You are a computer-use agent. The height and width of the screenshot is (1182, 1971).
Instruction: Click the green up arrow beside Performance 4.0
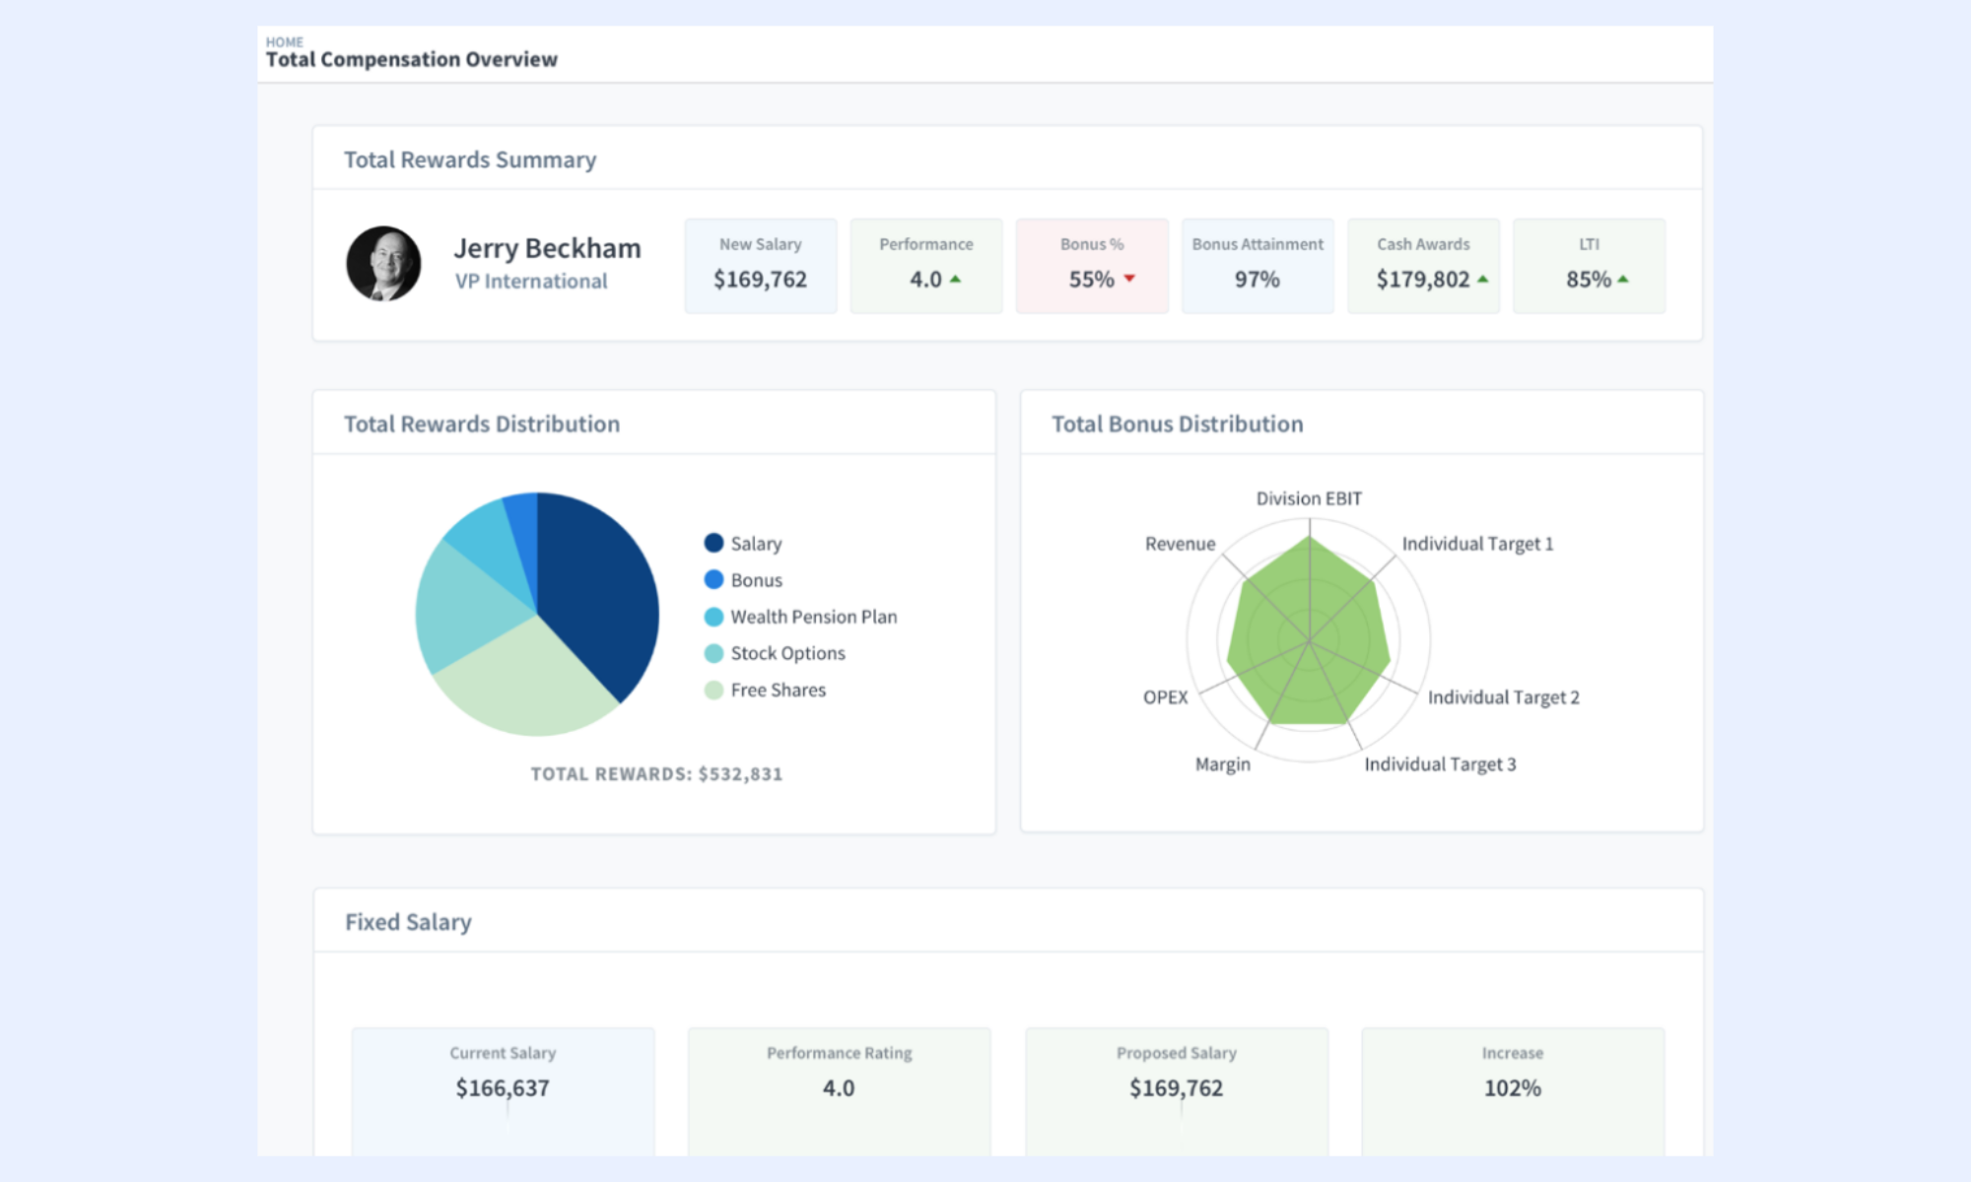click(955, 279)
